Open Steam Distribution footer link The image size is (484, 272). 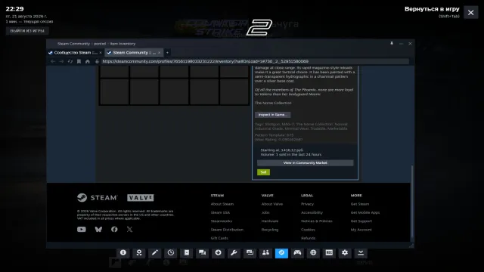(227, 230)
